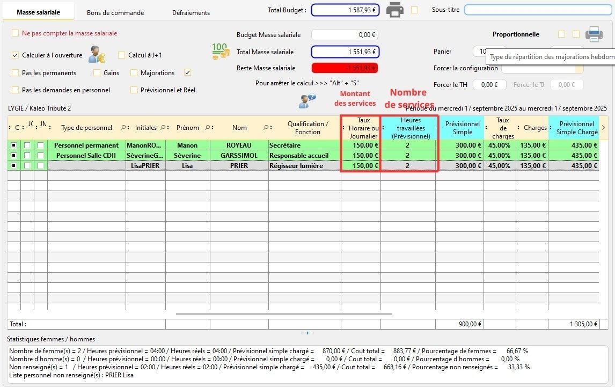
Task: Open sort arrows on Taux Horaire ou Journalier column
Action: click(x=344, y=128)
